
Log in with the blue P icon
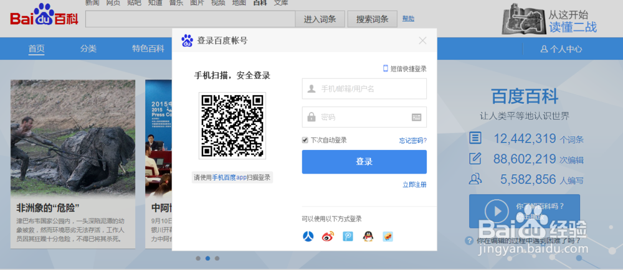click(x=348, y=236)
